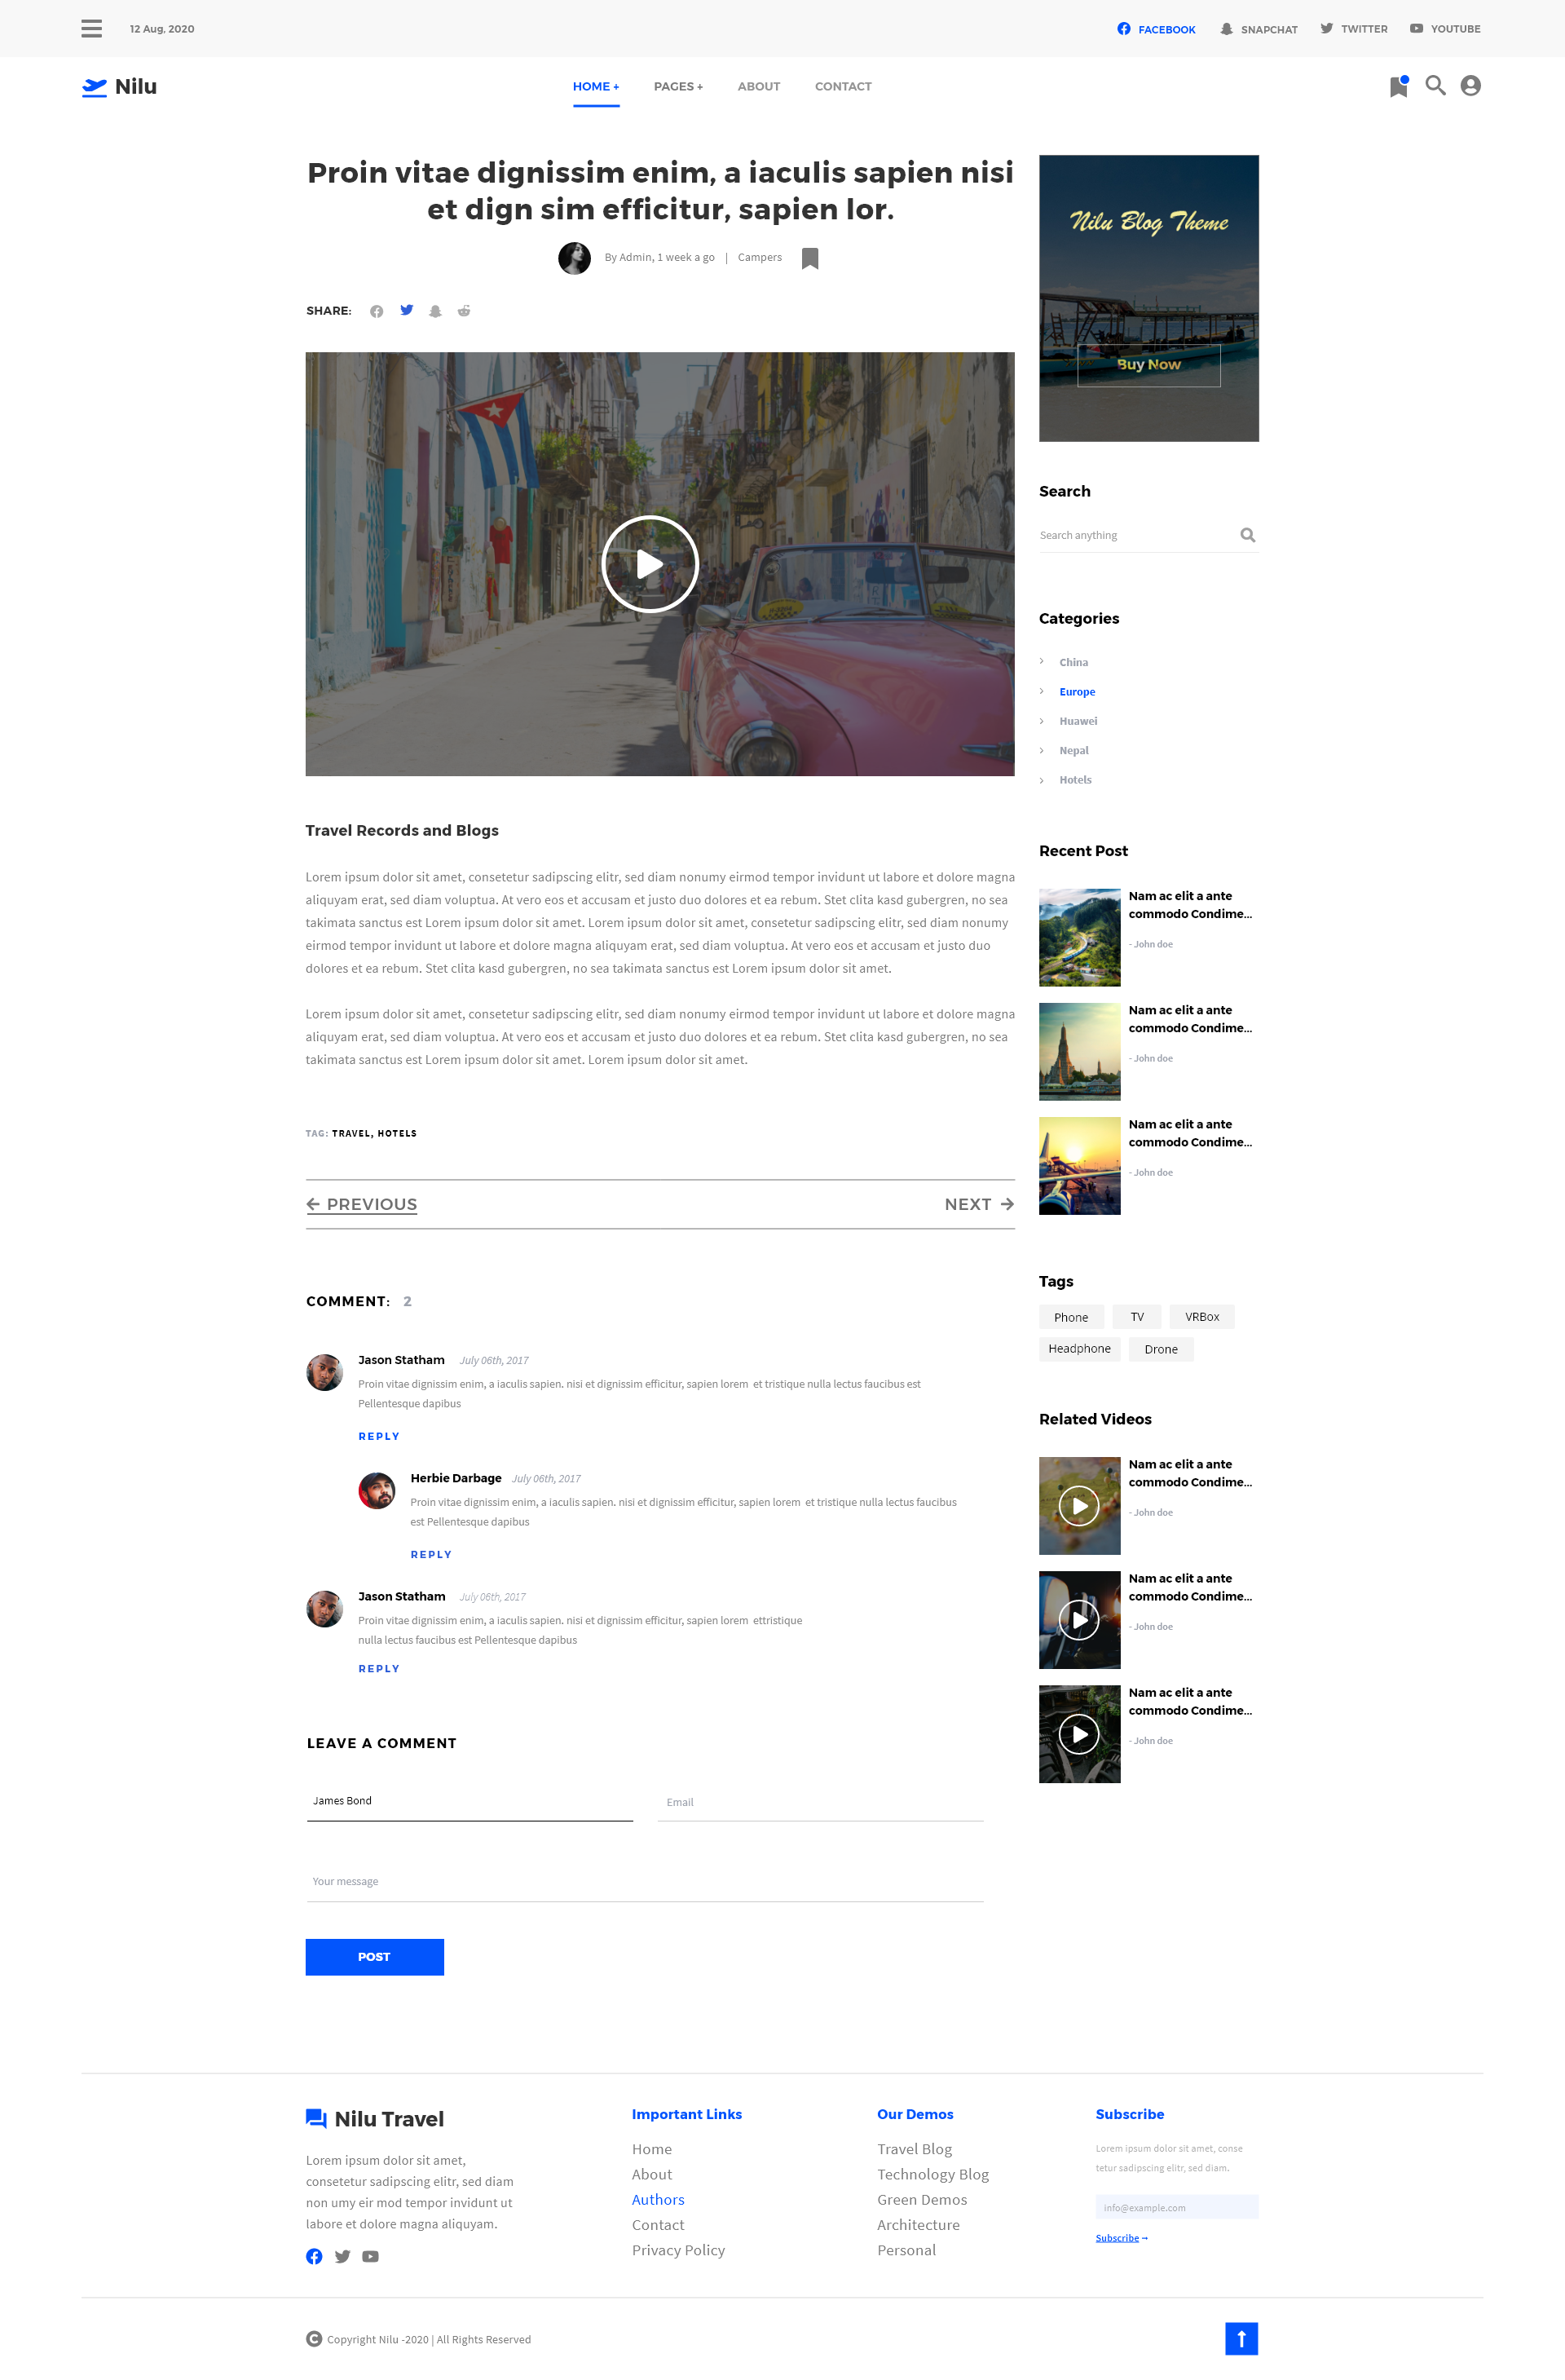Open the hamburger menu icon
The image size is (1565, 2380).
pos(91,29)
